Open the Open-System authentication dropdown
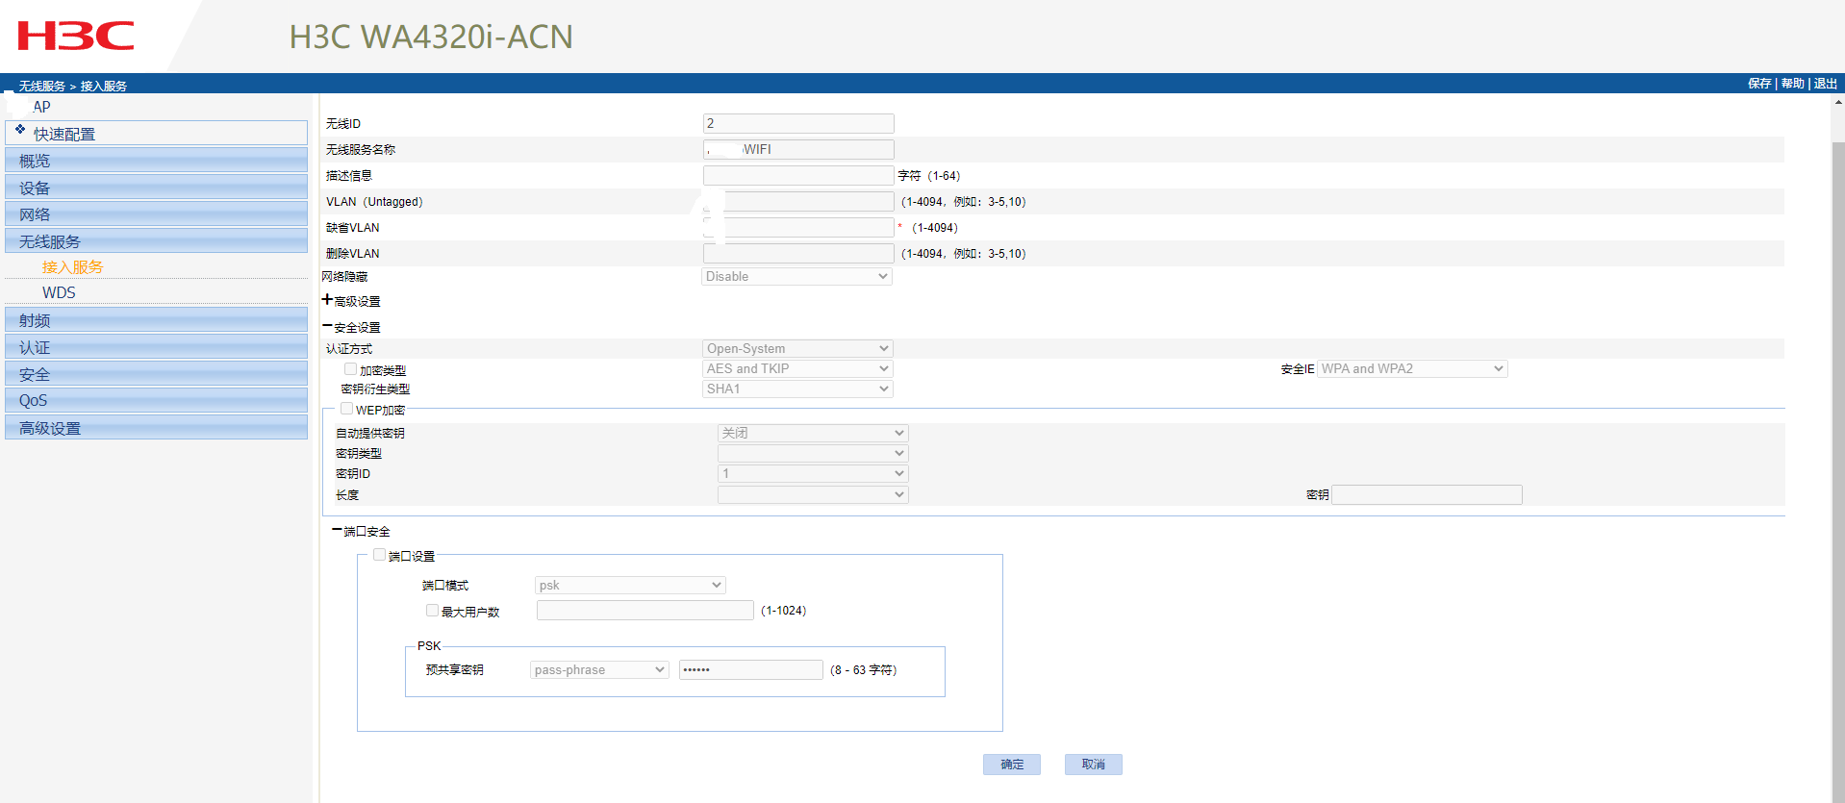Image resolution: width=1845 pixels, height=803 pixels. [x=796, y=348]
